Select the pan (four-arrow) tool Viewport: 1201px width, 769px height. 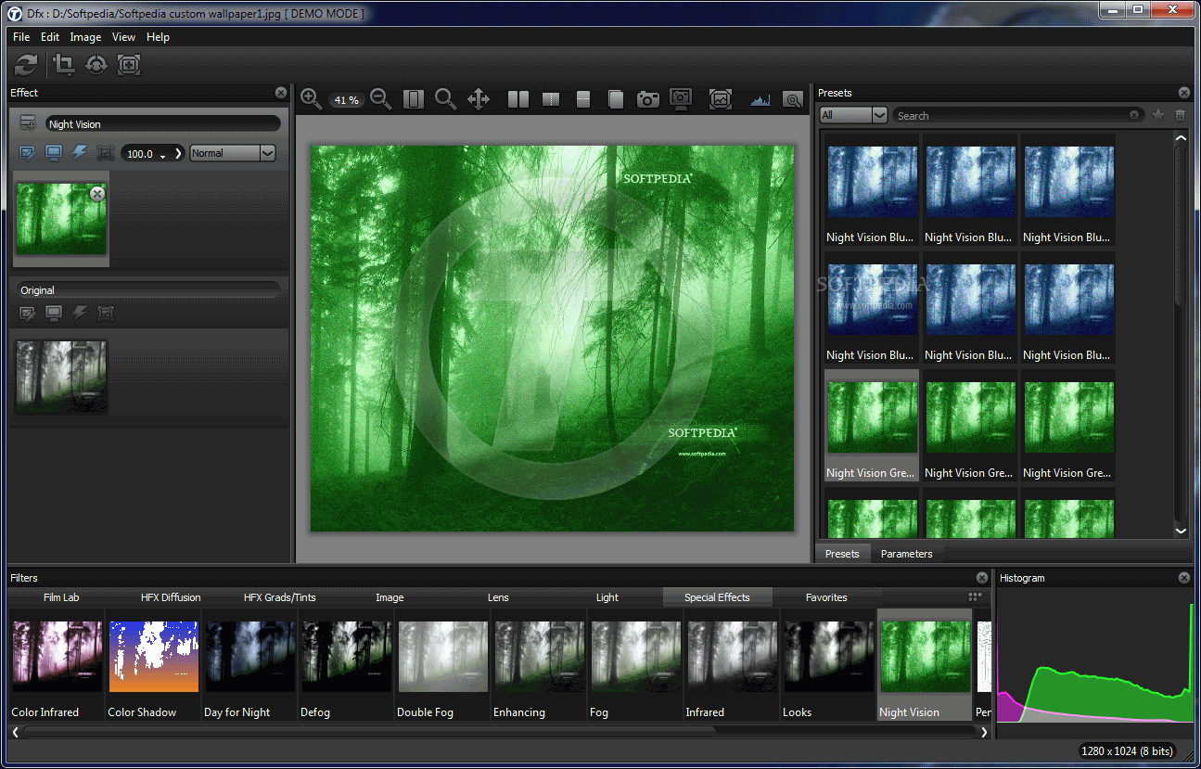[479, 98]
